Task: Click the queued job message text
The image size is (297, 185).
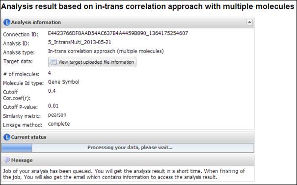Action: (x=124, y=174)
